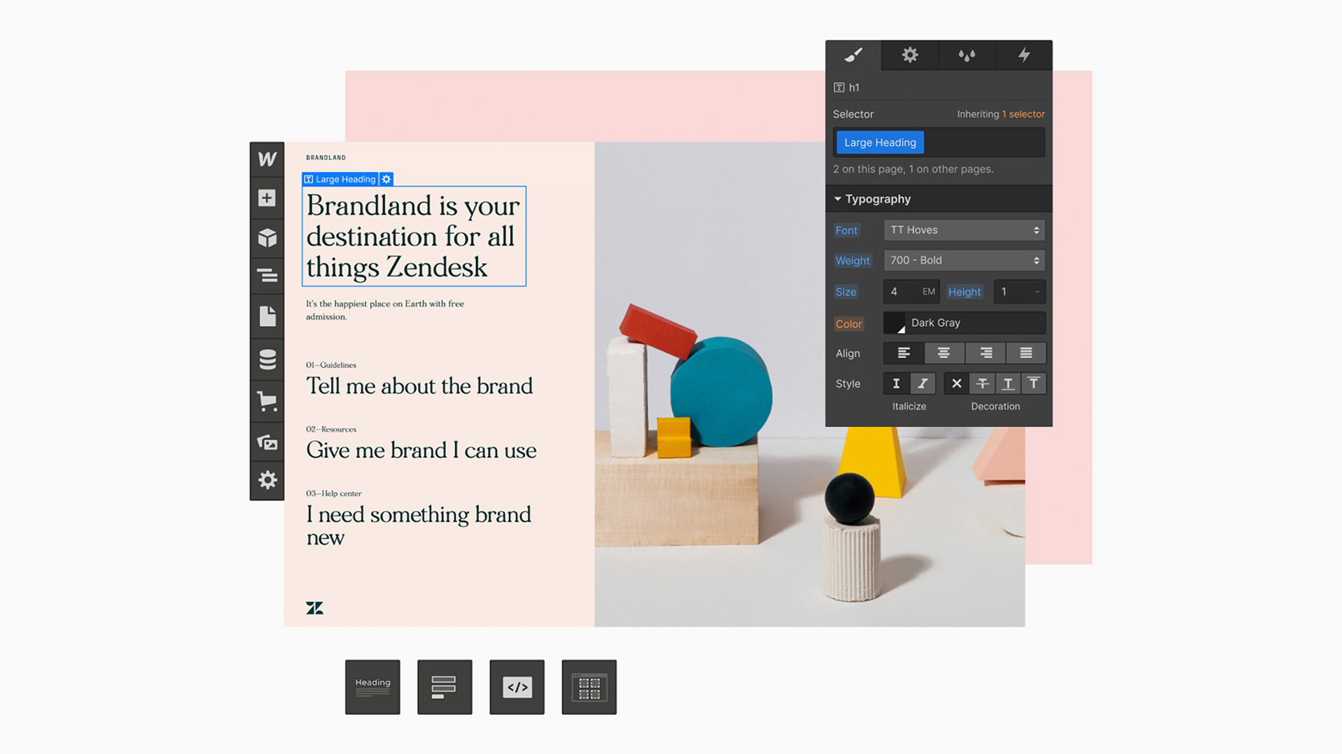Click the Heading element tile
The image size is (1342, 754).
[373, 687]
